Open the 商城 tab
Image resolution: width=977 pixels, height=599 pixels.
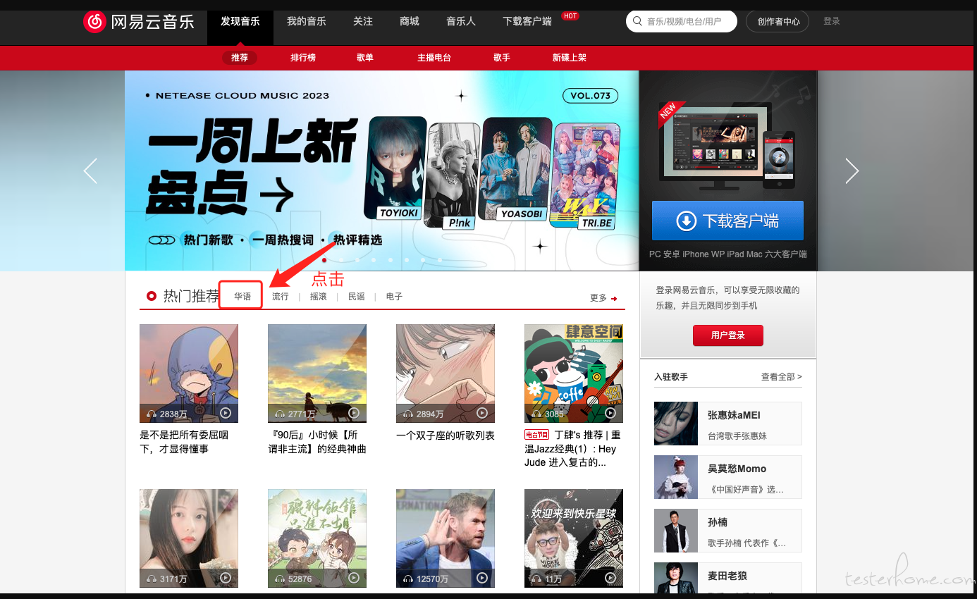pyautogui.click(x=410, y=22)
